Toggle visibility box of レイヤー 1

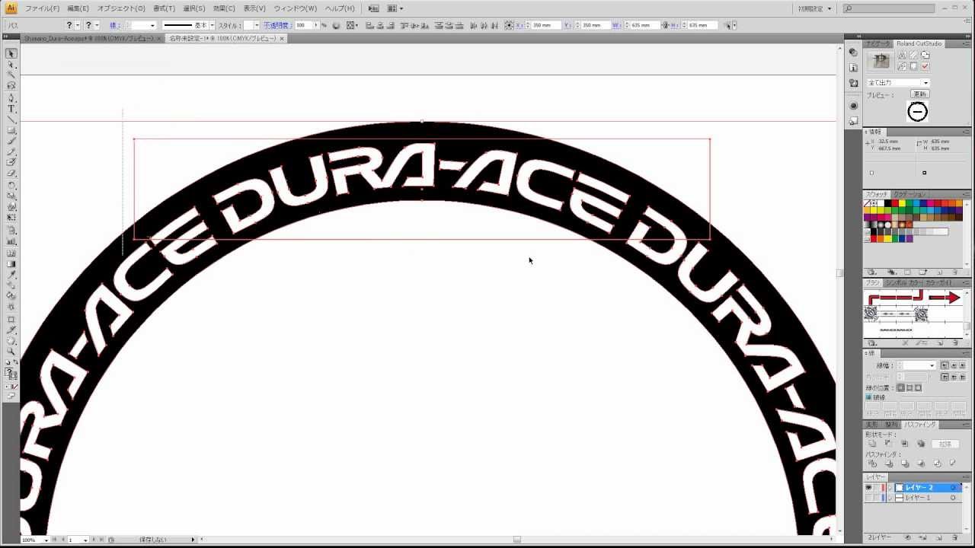[868, 498]
